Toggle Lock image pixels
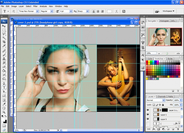184x133 pixels. click(157, 105)
